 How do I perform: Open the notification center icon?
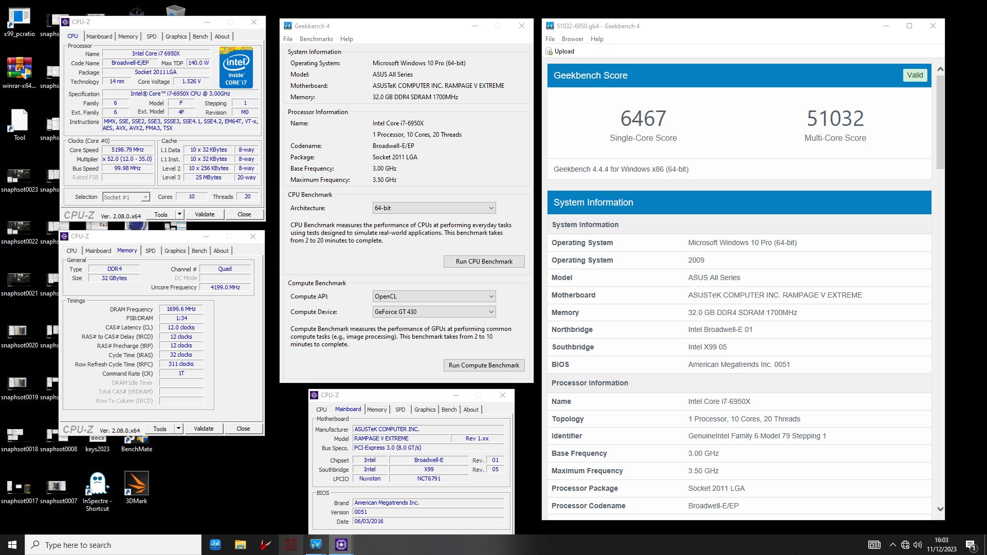click(x=971, y=545)
